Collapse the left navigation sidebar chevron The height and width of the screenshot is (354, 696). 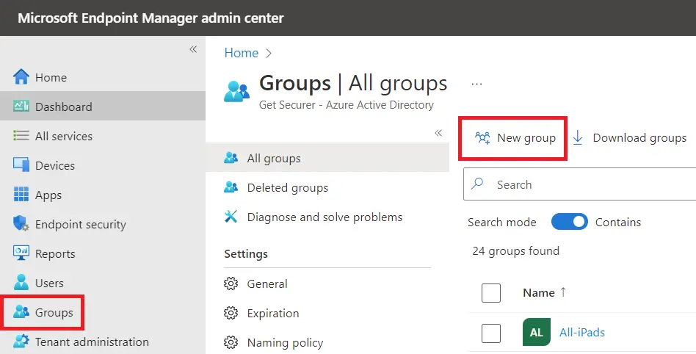point(193,49)
